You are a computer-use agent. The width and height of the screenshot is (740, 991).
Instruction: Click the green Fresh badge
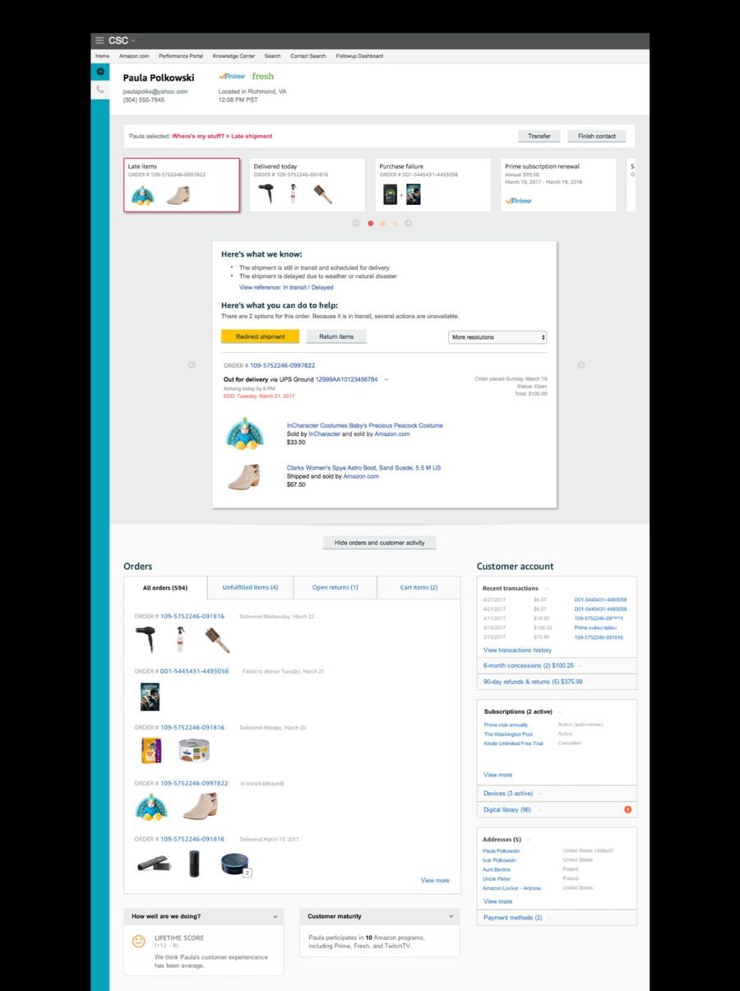coord(262,76)
